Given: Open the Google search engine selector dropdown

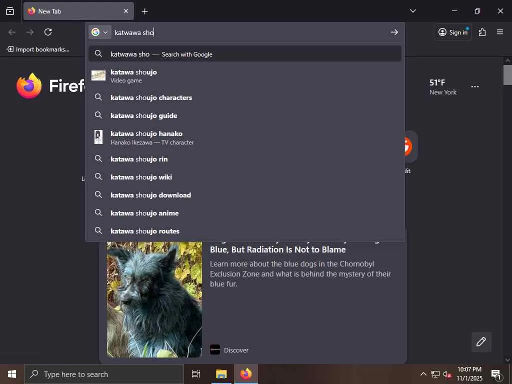Looking at the screenshot, I should pos(99,32).
